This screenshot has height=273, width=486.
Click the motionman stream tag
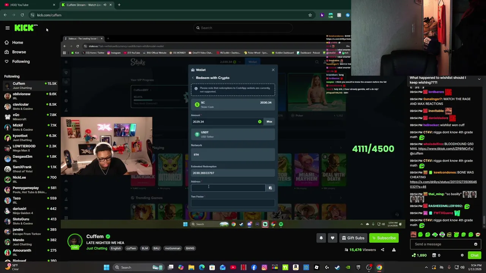pos(173,248)
